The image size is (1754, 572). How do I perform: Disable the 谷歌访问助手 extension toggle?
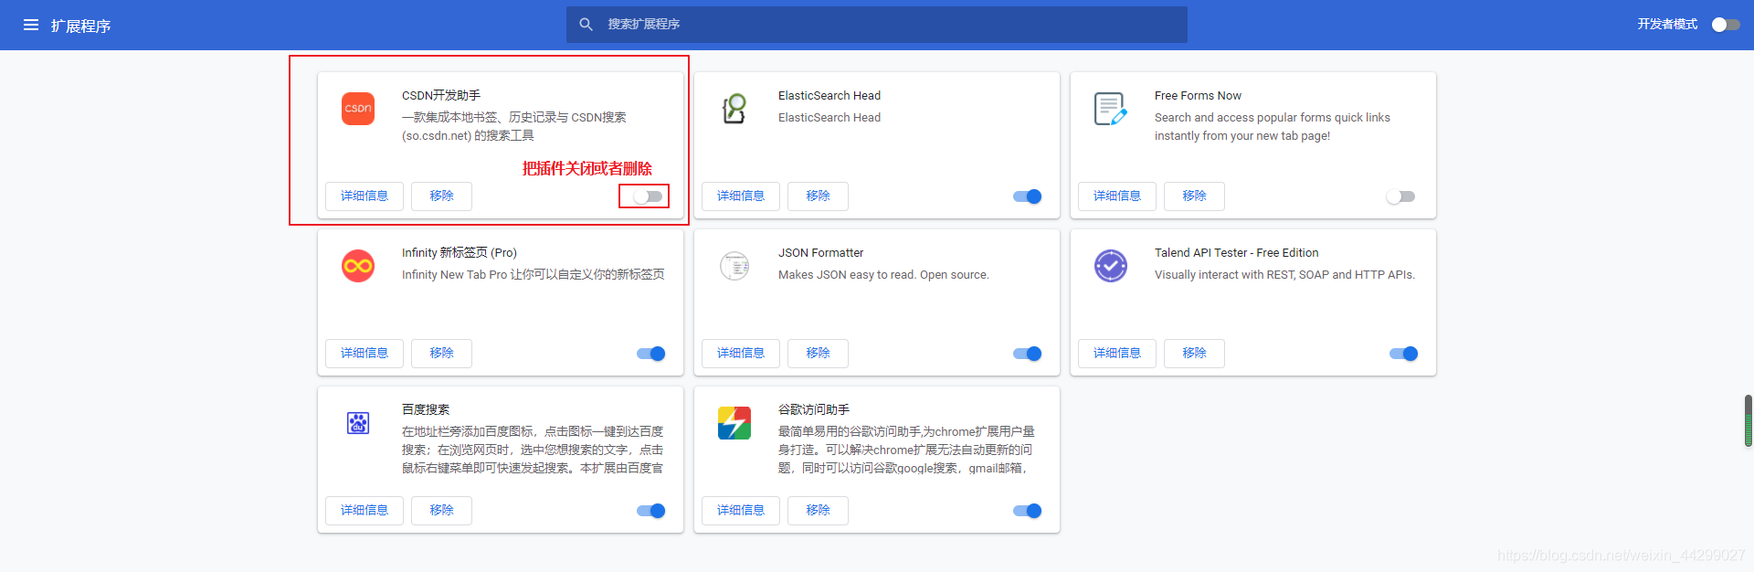point(1028,511)
